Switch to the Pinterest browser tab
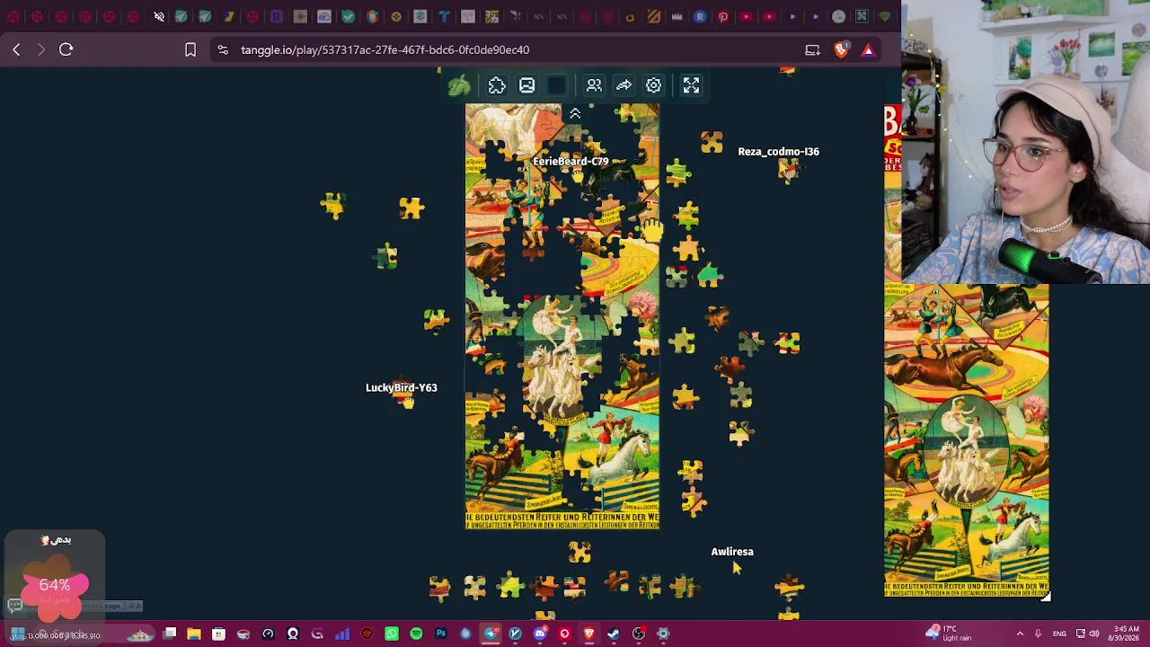Image resolution: width=1150 pixels, height=647 pixels. point(723,16)
